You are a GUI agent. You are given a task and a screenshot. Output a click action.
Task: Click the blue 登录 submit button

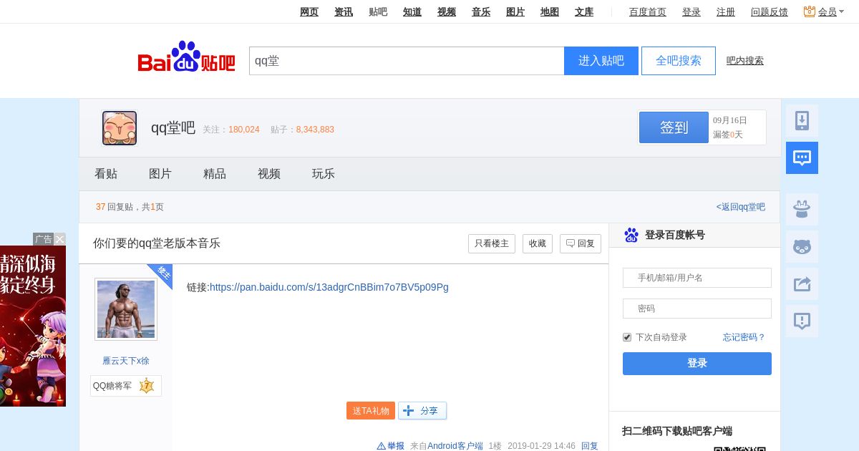pyautogui.click(x=697, y=364)
